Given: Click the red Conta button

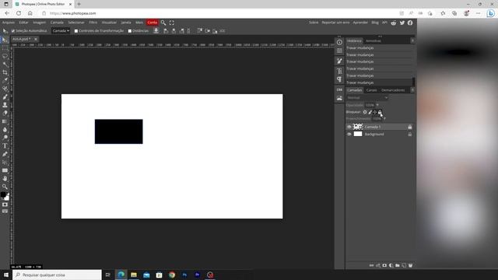Looking at the screenshot, I should 153,23.
